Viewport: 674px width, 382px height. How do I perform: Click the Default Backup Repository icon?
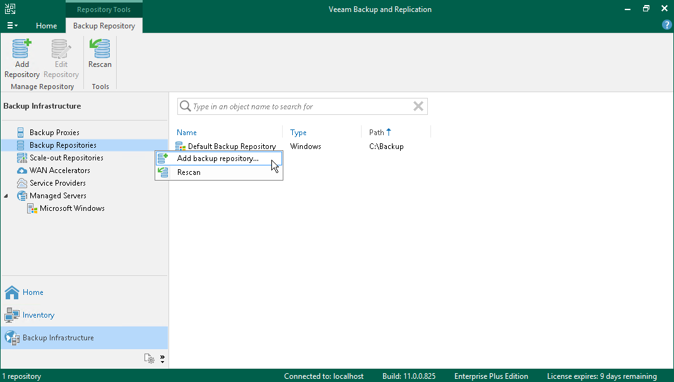[x=180, y=146]
